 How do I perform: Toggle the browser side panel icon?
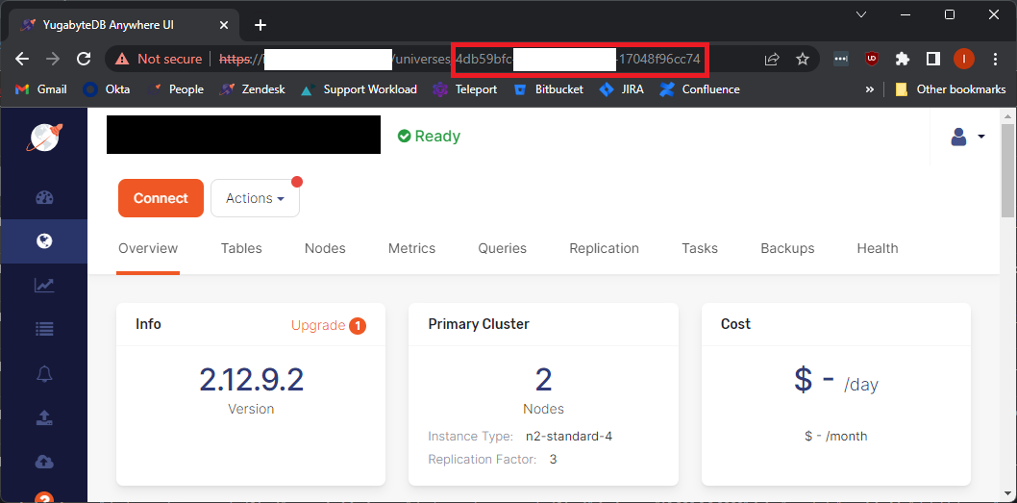click(932, 59)
